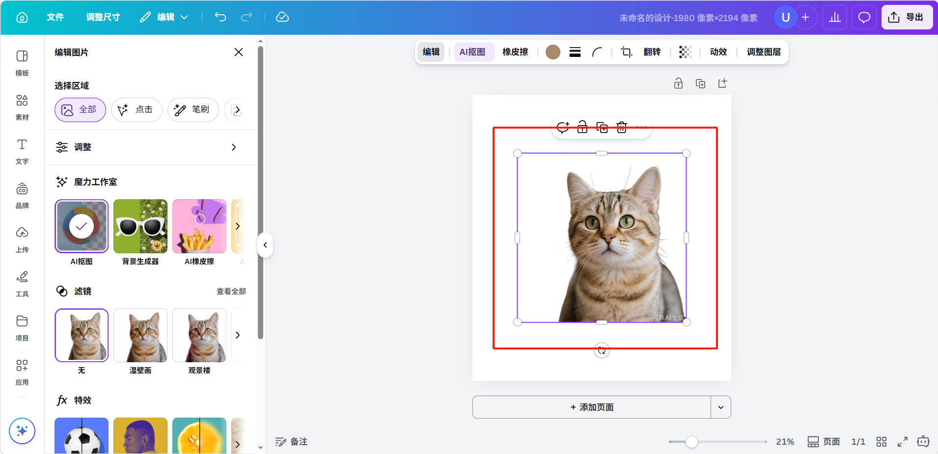Click the 导出 export button

coord(907,17)
